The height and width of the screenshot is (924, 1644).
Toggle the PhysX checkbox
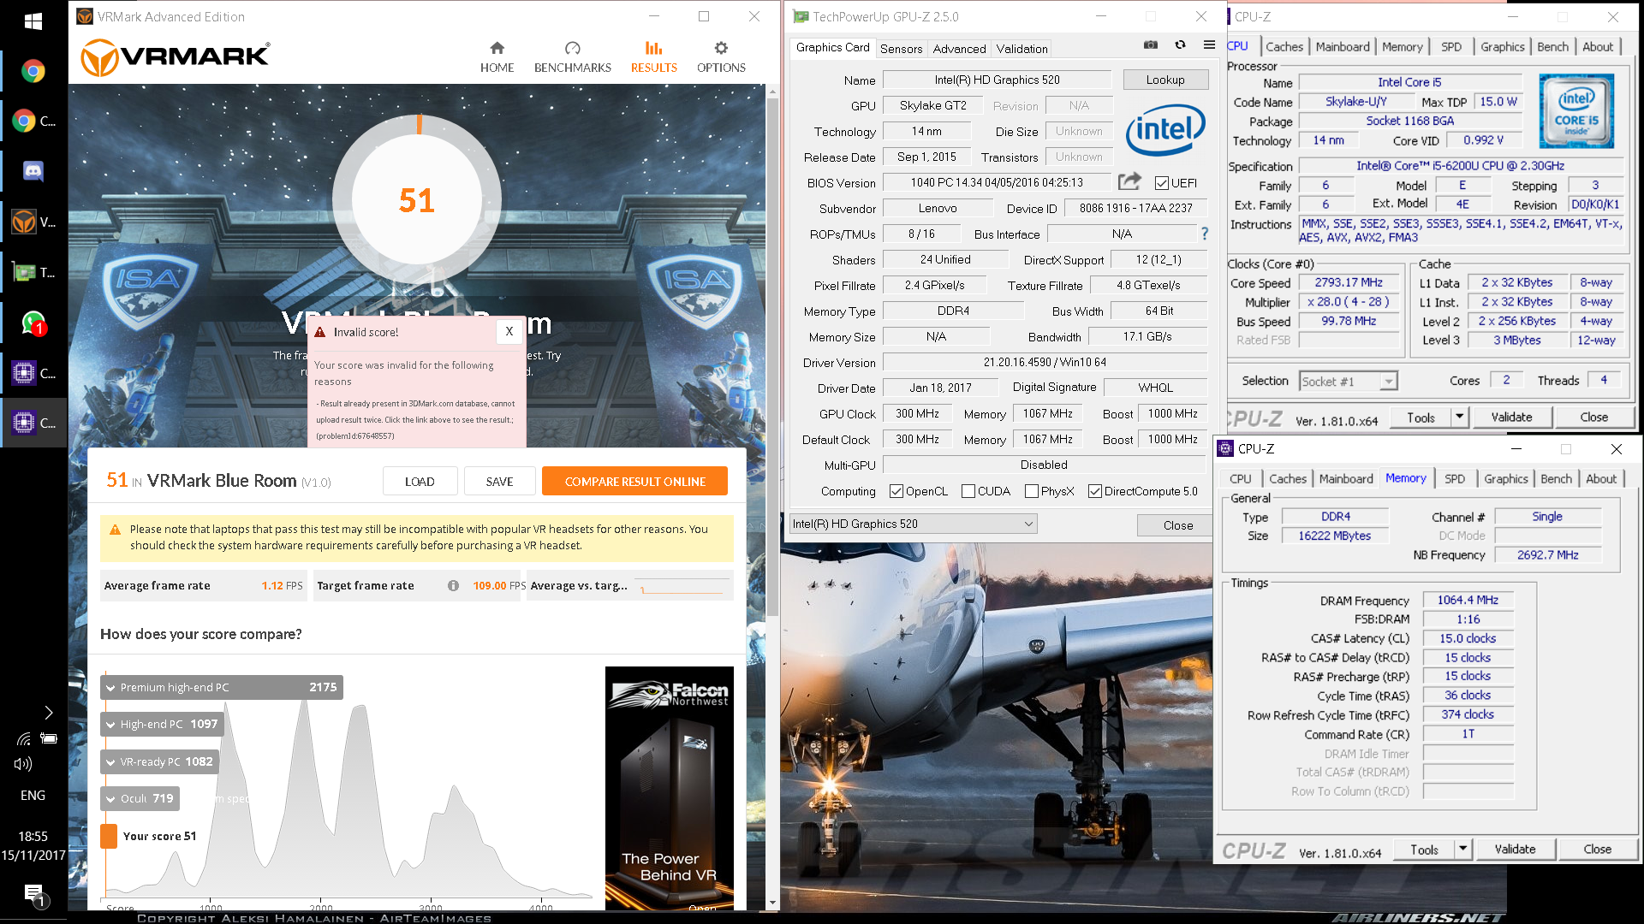(x=1031, y=491)
